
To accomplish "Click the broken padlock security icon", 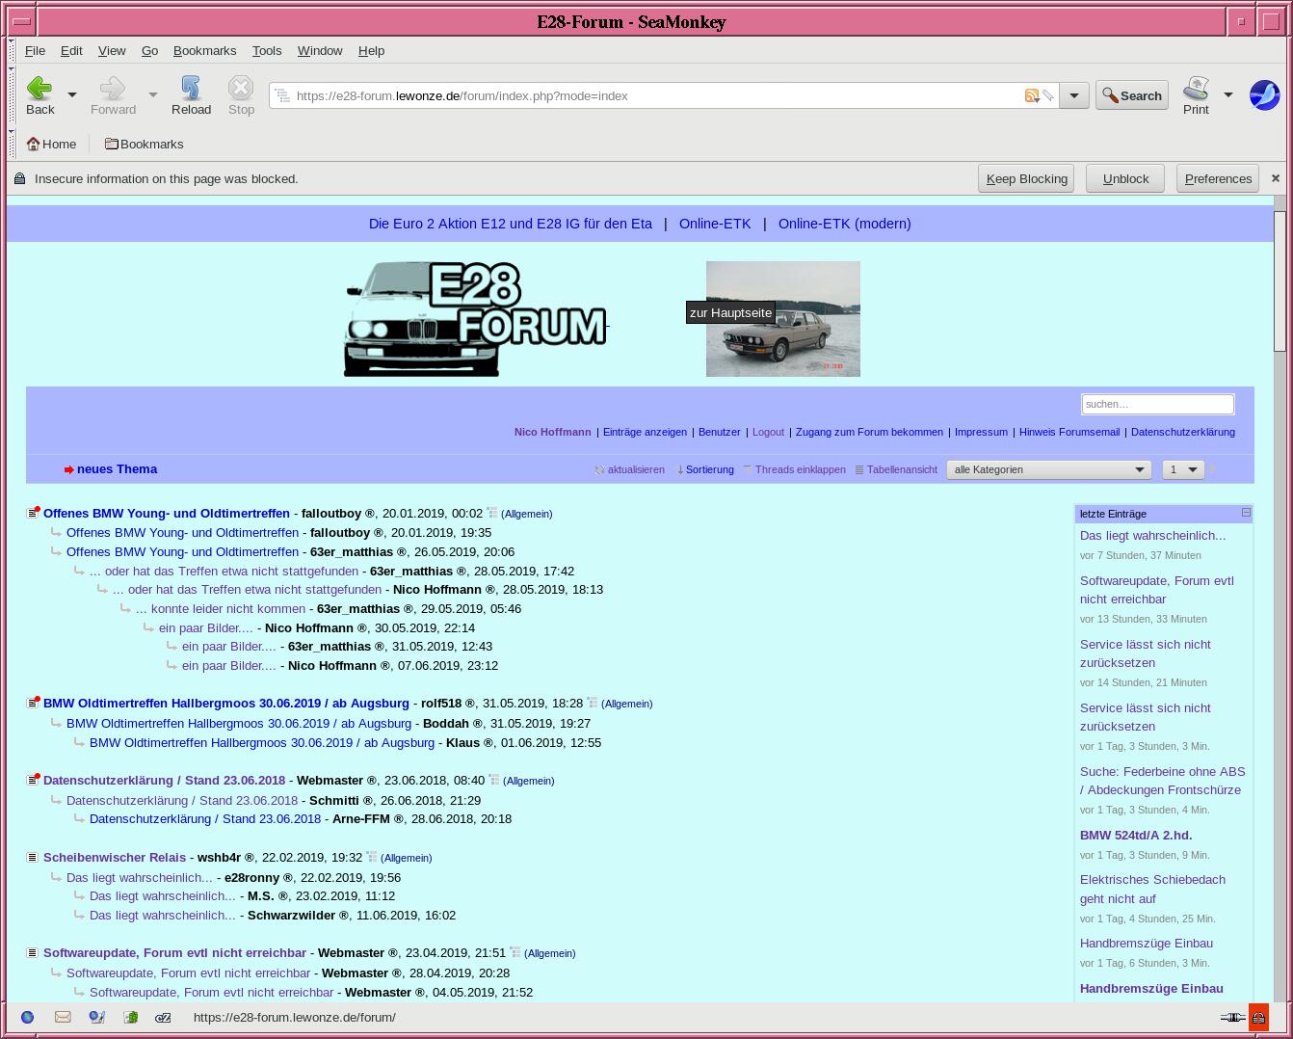I will [x=1258, y=1018].
